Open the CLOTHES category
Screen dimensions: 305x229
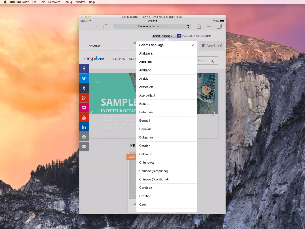(x=118, y=59)
